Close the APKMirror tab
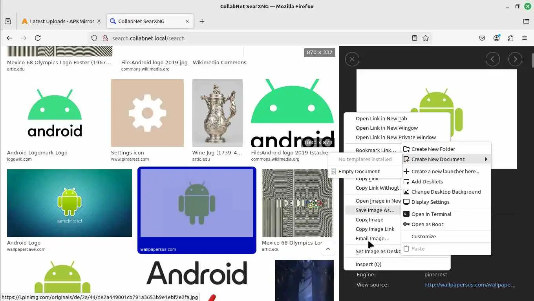This screenshot has height=301, width=534. coord(99,22)
